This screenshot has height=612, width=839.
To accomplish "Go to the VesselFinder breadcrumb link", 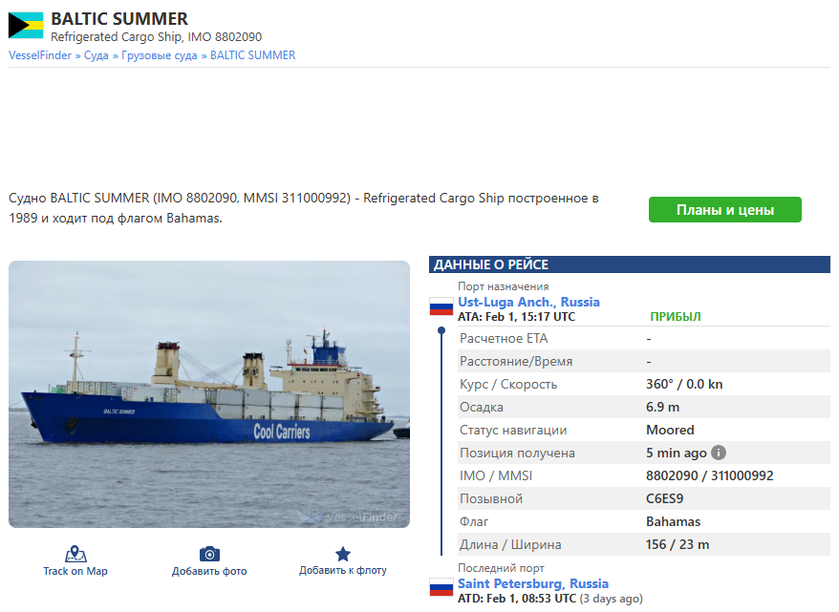I will pyautogui.click(x=40, y=55).
